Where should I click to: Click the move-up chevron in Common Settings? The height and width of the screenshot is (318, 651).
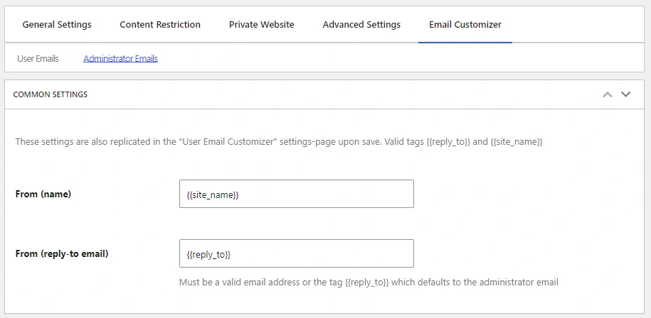pos(607,94)
